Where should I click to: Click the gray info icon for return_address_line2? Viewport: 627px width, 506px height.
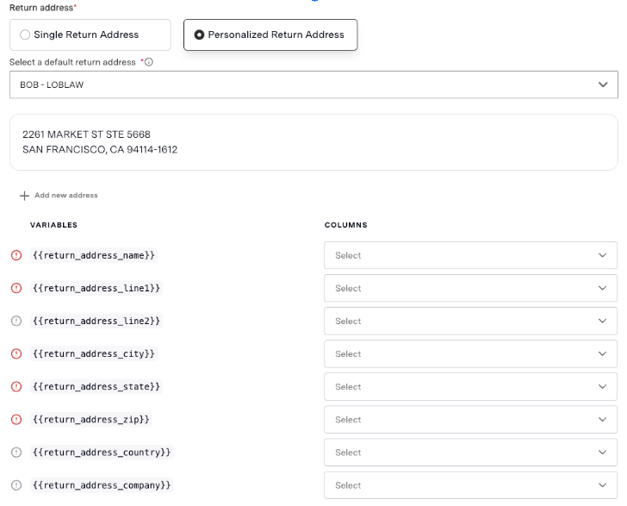pos(16,321)
